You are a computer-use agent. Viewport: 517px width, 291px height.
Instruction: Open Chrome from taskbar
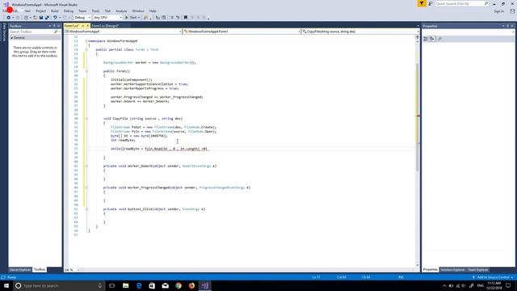[x=179, y=285]
